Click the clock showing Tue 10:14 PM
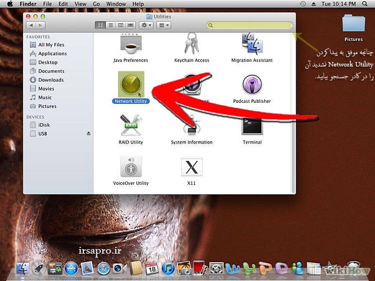Screen dimensions: 375x281 click(x=339, y=4)
